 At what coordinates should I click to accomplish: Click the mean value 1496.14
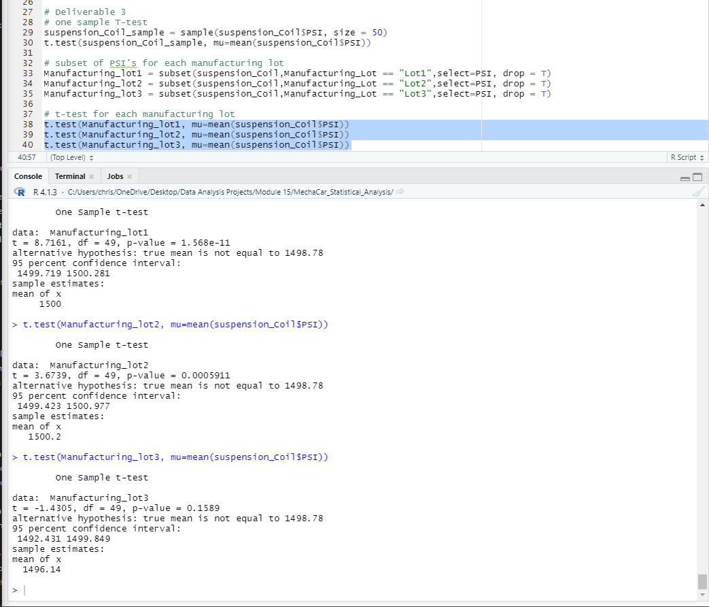pos(41,570)
